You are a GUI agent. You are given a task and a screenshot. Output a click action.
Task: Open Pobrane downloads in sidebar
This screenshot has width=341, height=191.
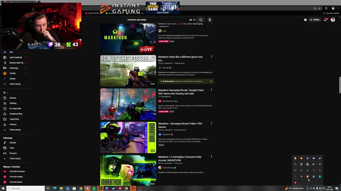[x=13, y=124]
